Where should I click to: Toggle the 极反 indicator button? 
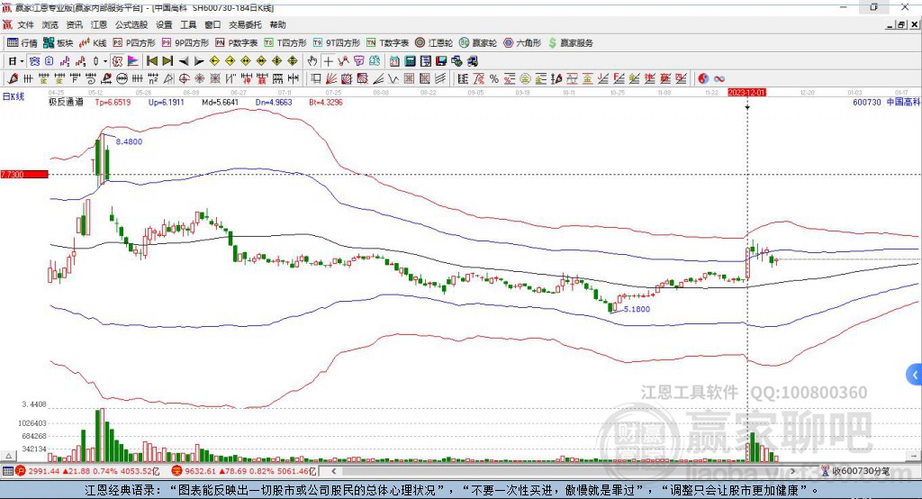pyautogui.click(x=118, y=61)
